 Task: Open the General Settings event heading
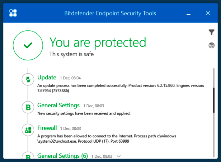(x=58, y=105)
